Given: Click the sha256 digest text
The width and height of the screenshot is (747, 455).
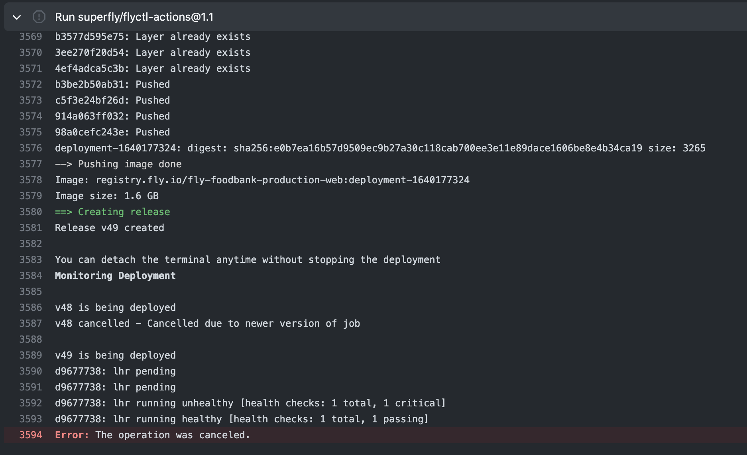Looking at the screenshot, I should 438,148.
